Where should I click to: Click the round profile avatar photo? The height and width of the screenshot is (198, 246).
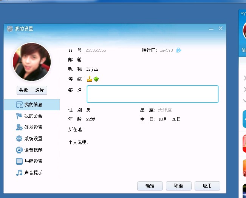32,62
